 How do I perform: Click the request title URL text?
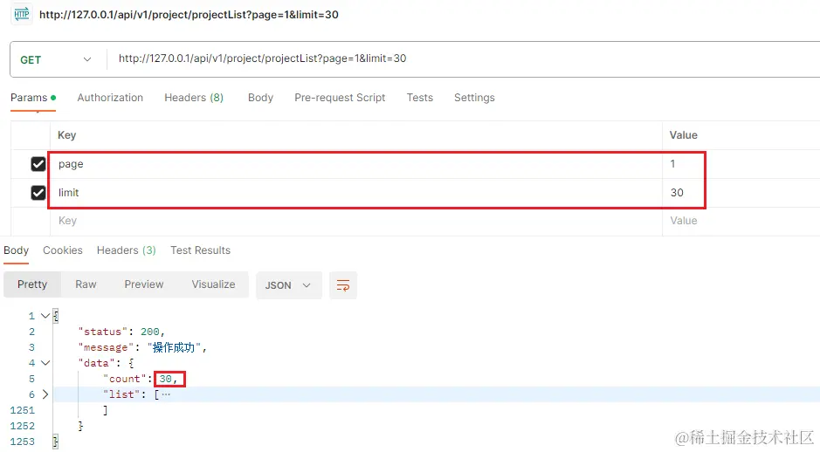189,15
